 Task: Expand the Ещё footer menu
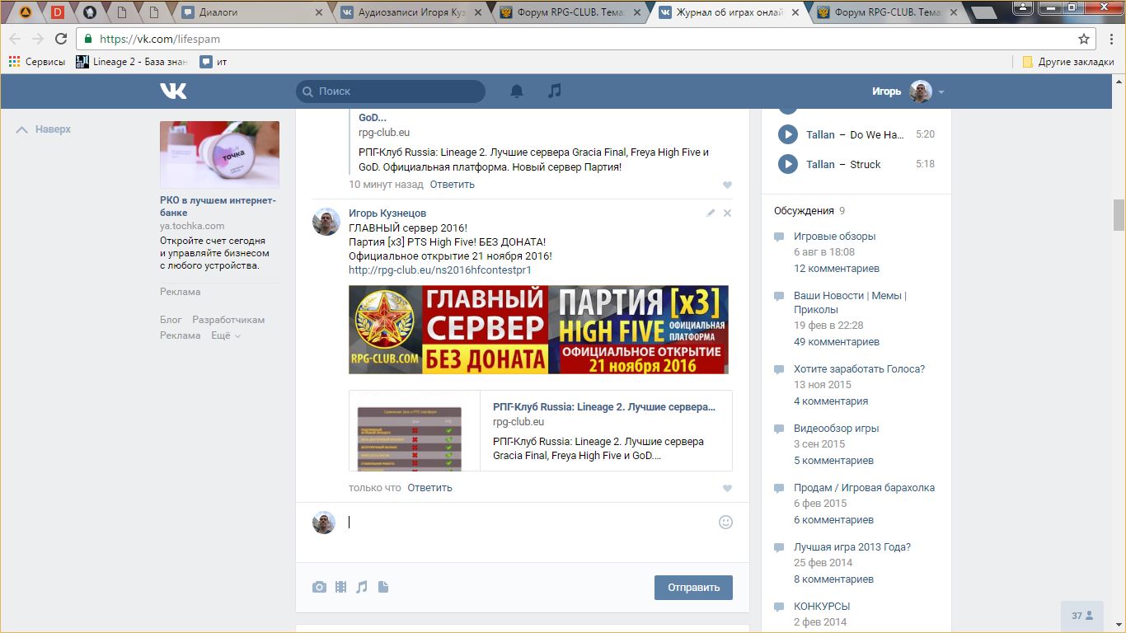coord(226,335)
